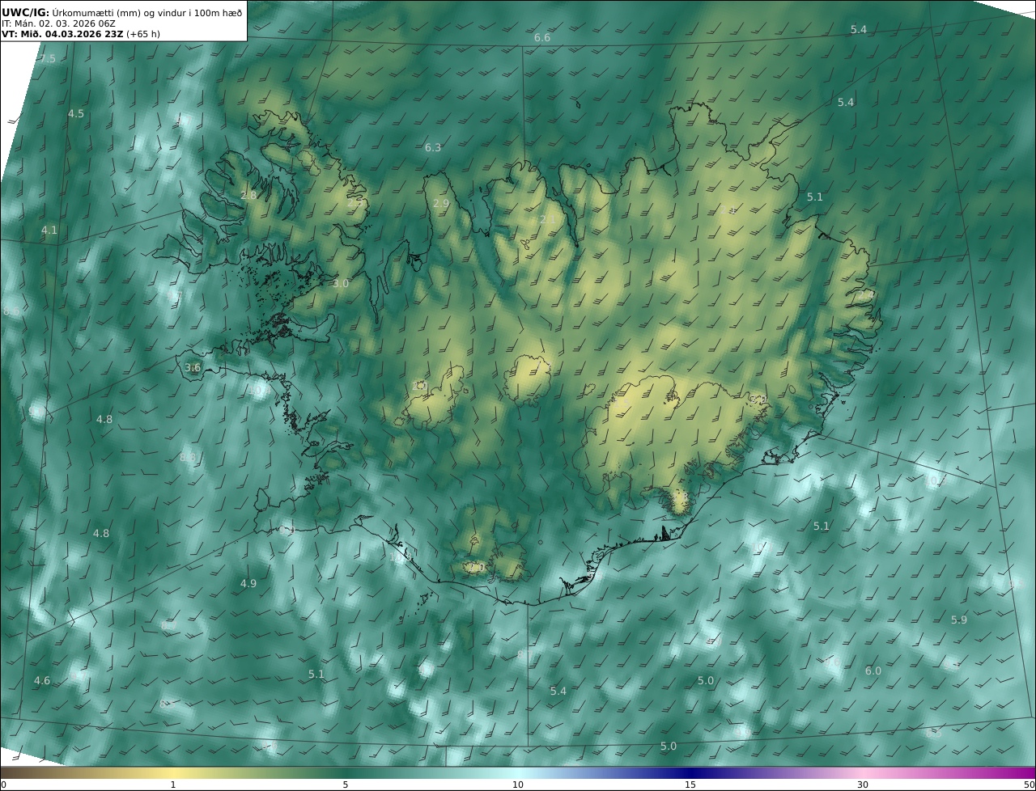Click the map value '2.8' in the Westfjords
The image size is (1036, 791).
pyautogui.click(x=248, y=196)
